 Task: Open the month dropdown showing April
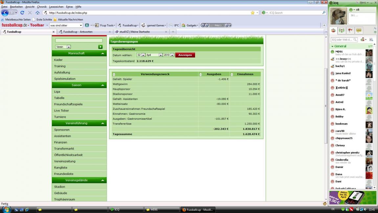click(161, 55)
